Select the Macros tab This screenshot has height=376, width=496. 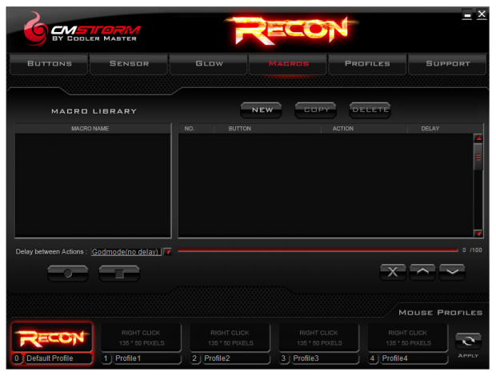pyautogui.click(x=288, y=63)
